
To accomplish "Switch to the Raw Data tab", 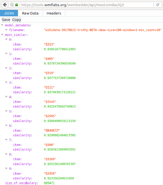I will tap(30, 13).
